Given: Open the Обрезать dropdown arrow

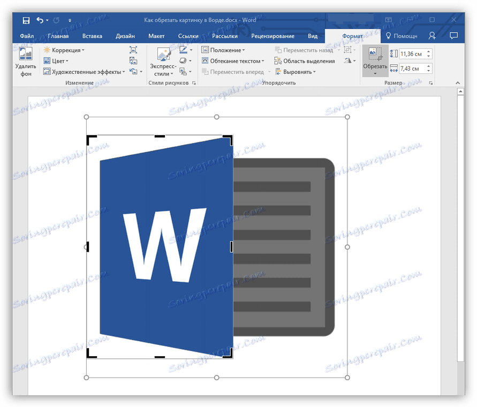Looking at the screenshot, I should coord(375,74).
